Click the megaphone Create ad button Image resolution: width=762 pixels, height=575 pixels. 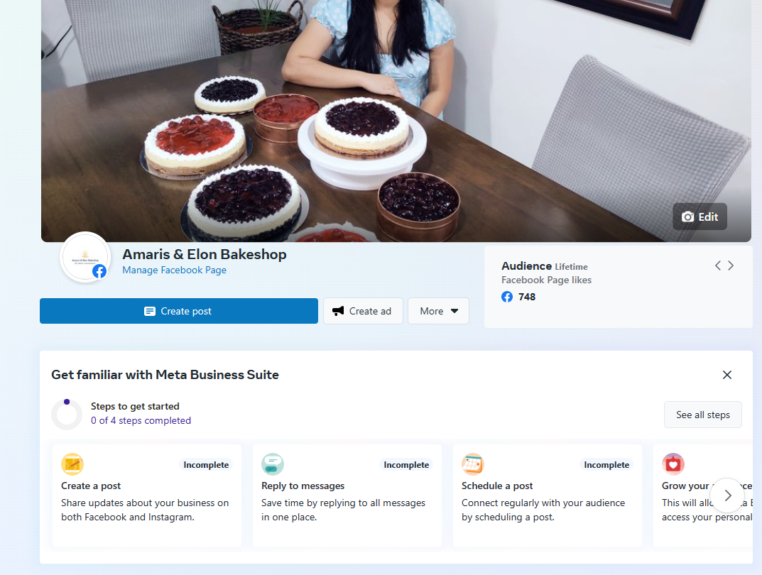tap(363, 311)
